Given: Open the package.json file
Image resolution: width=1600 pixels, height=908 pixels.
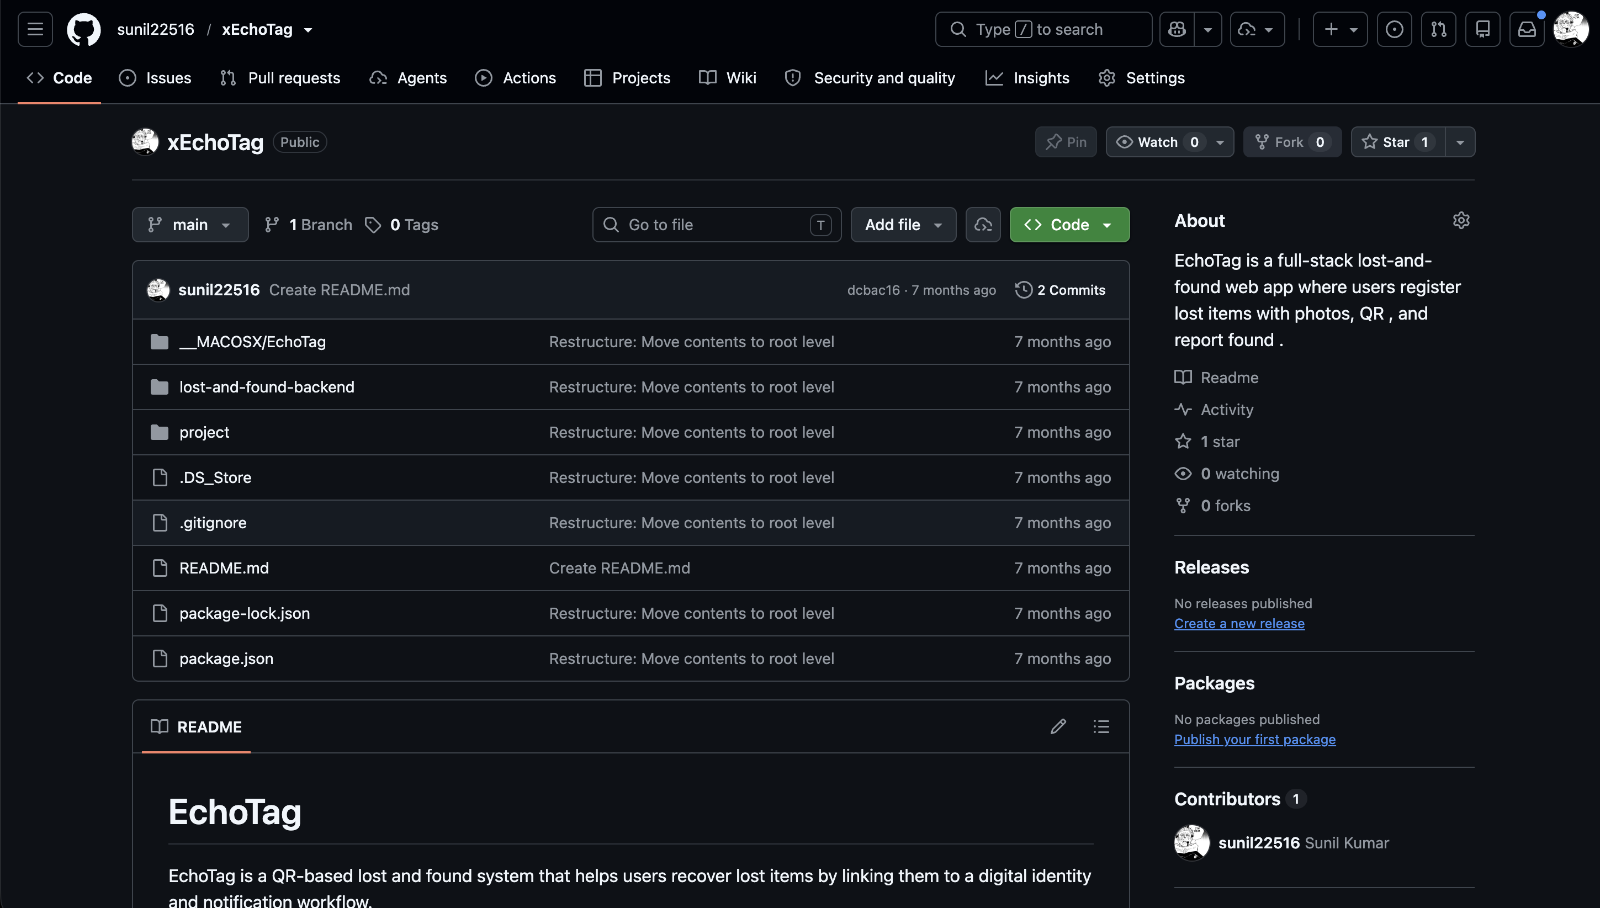Looking at the screenshot, I should [x=226, y=659].
